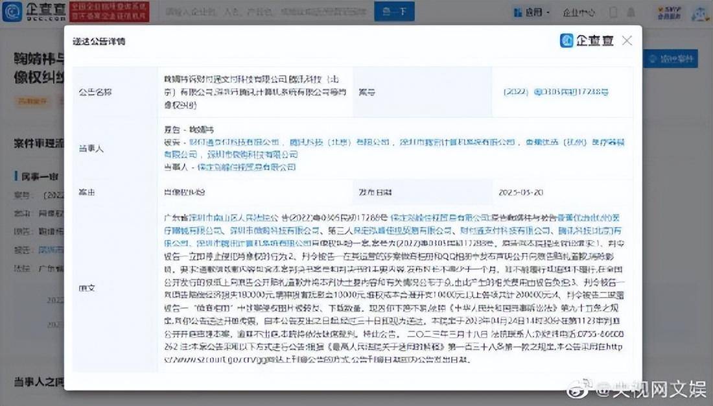
Task: Click the 2023-03-20 publish date value
Action: click(520, 192)
